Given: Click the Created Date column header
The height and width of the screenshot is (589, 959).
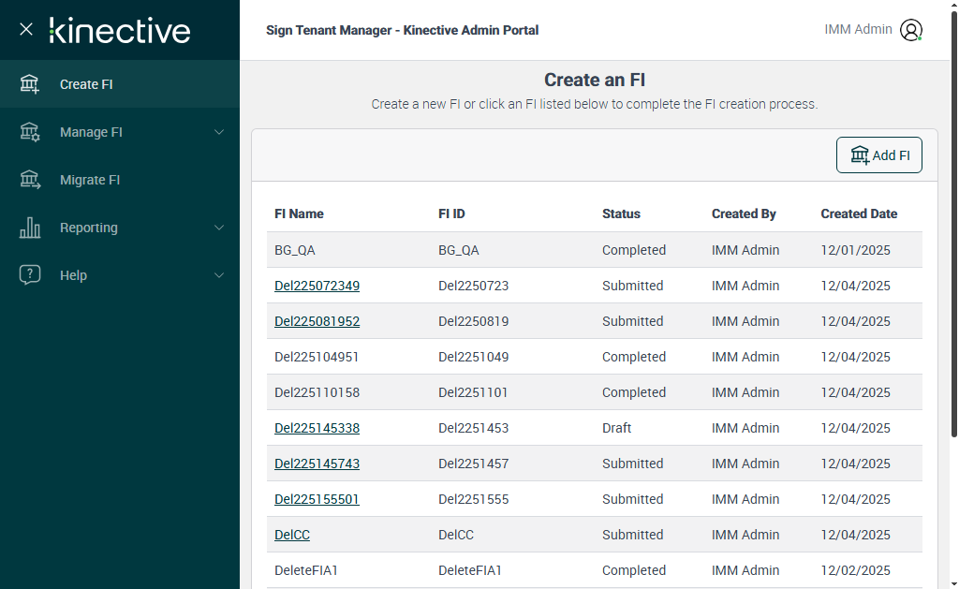Looking at the screenshot, I should (x=859, y=214).
